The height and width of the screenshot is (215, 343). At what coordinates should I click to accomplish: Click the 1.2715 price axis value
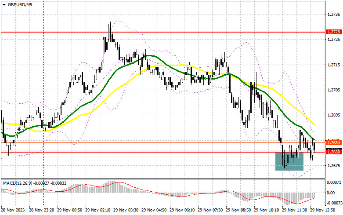point(334,65)
